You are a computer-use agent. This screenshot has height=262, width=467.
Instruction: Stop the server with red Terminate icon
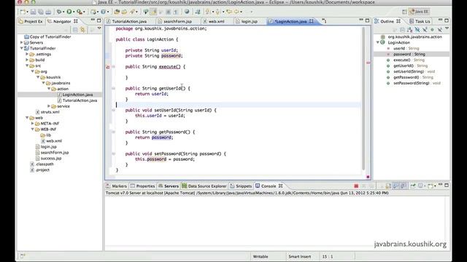point(356,186)
